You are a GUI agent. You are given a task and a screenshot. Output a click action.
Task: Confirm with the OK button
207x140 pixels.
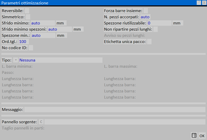[202, 136]
